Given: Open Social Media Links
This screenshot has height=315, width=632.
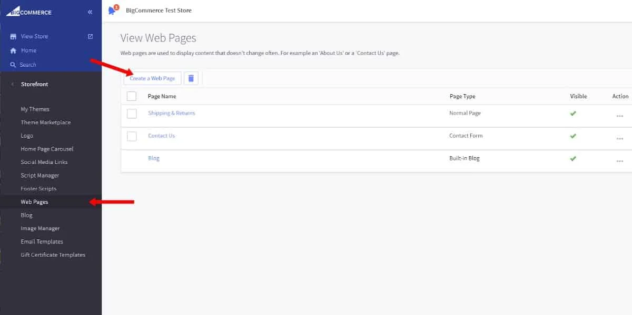Looking at the screenshot, I should (x=44, y=162).
